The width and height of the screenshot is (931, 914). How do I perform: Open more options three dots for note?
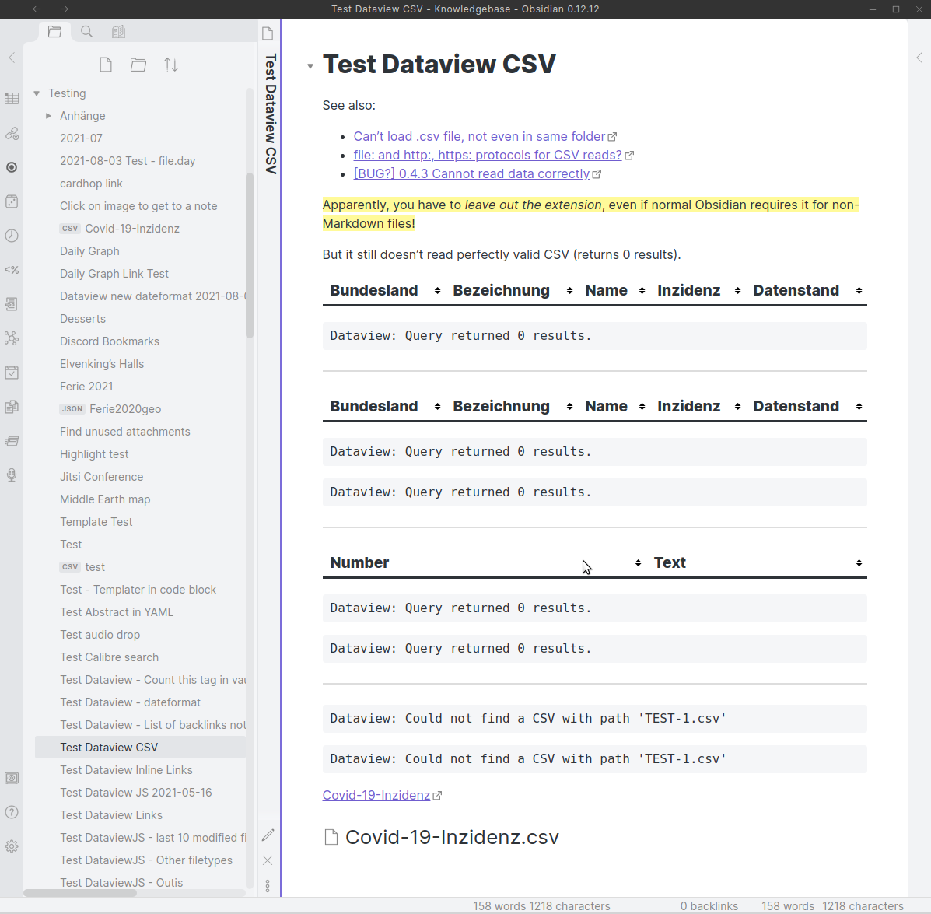[x=268, y=886]
